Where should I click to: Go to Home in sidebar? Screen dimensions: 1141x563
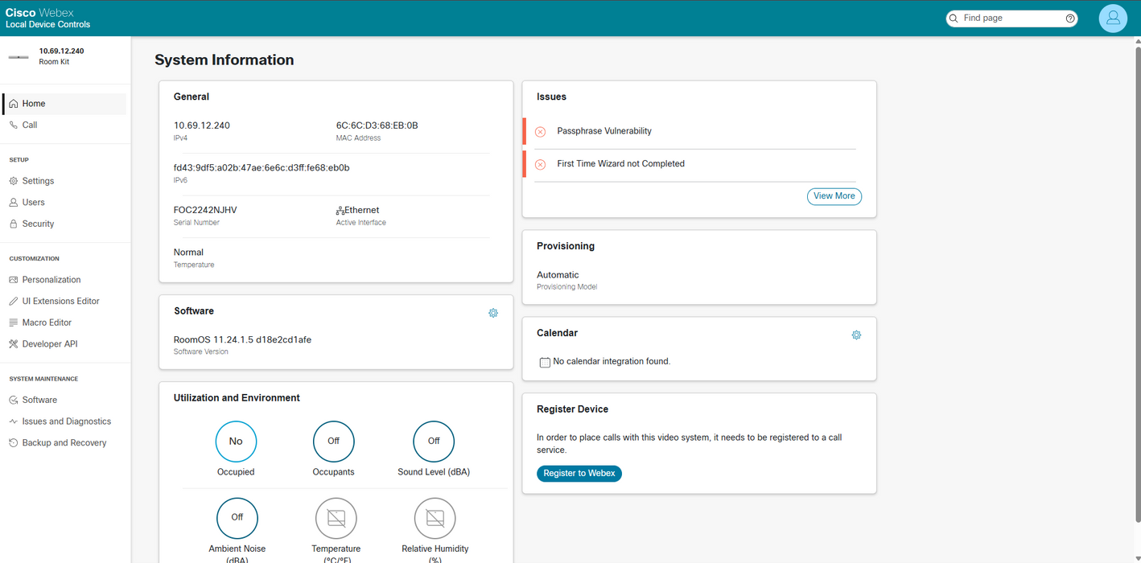(x=64, y=104)
